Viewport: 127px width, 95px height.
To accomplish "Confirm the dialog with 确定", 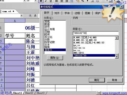I will pos(97,80).
